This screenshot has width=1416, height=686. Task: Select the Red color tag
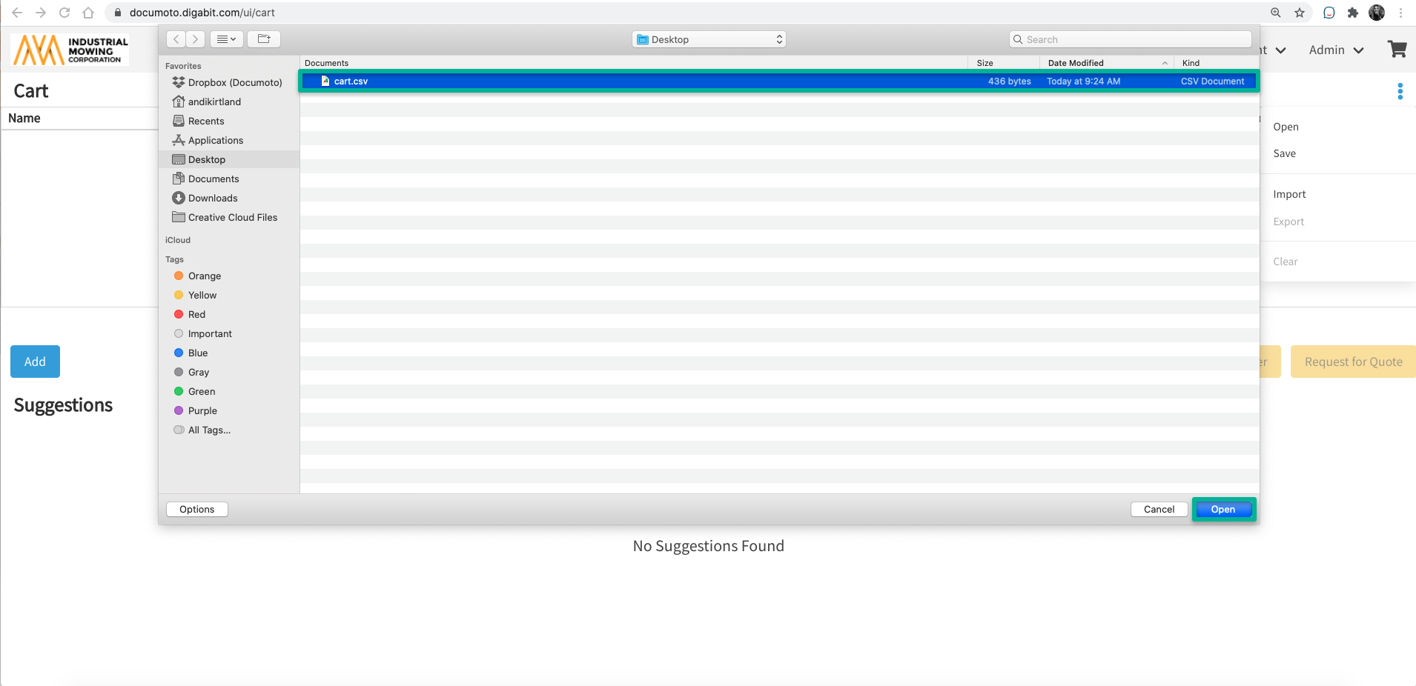[x=196, y=314]
